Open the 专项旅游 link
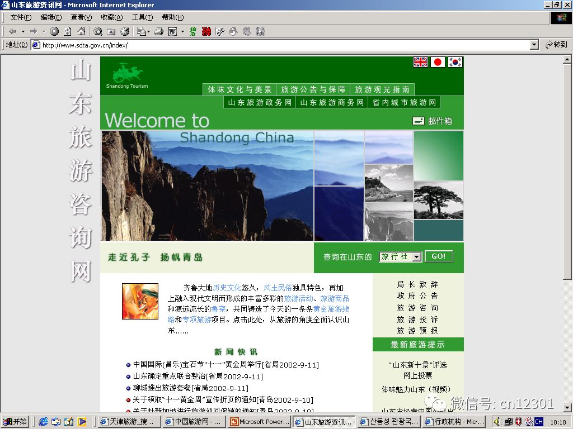 (196, 320)
